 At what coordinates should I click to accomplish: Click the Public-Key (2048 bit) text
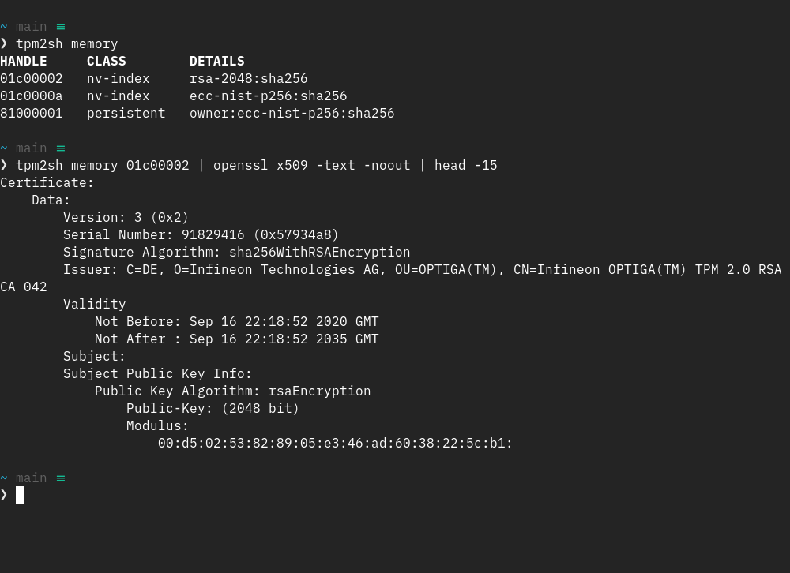[x=213, y=409]
